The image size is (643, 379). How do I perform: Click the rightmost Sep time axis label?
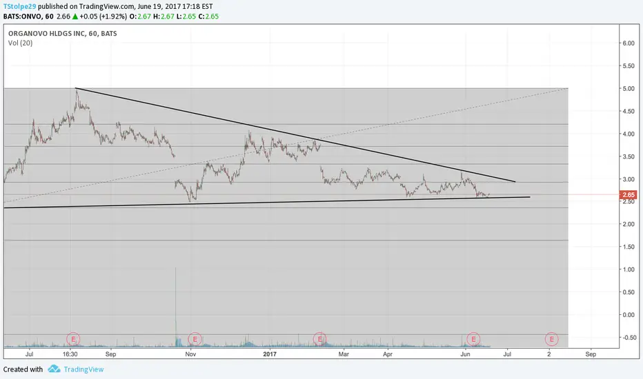point(591,354)
